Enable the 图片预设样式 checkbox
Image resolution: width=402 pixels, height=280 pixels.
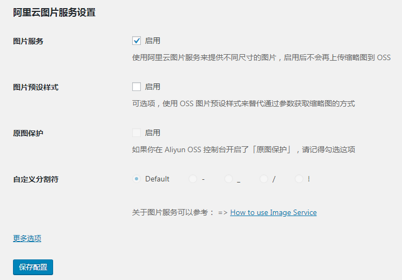point(137,87)
